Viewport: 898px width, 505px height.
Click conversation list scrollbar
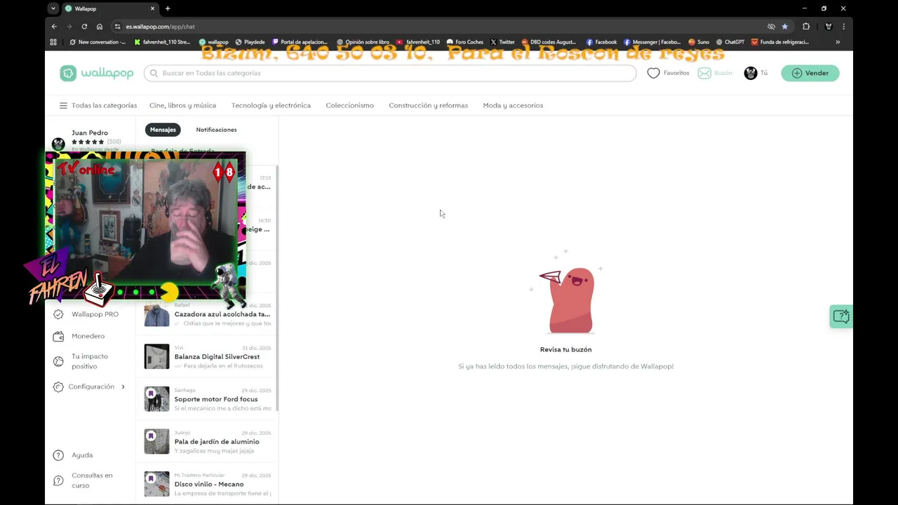277,288
